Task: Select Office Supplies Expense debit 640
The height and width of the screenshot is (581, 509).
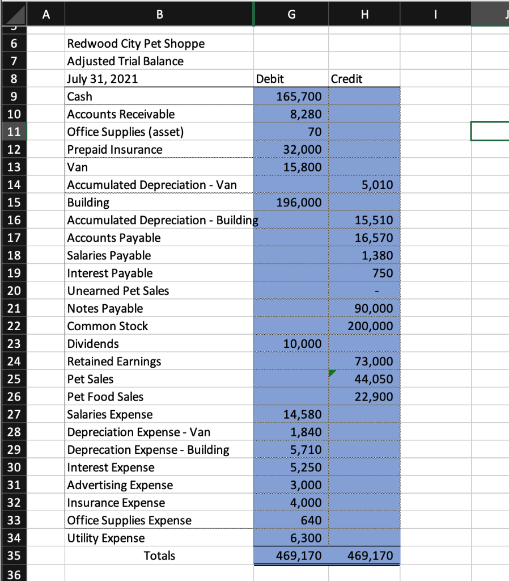Action: [x=291, y=520]
